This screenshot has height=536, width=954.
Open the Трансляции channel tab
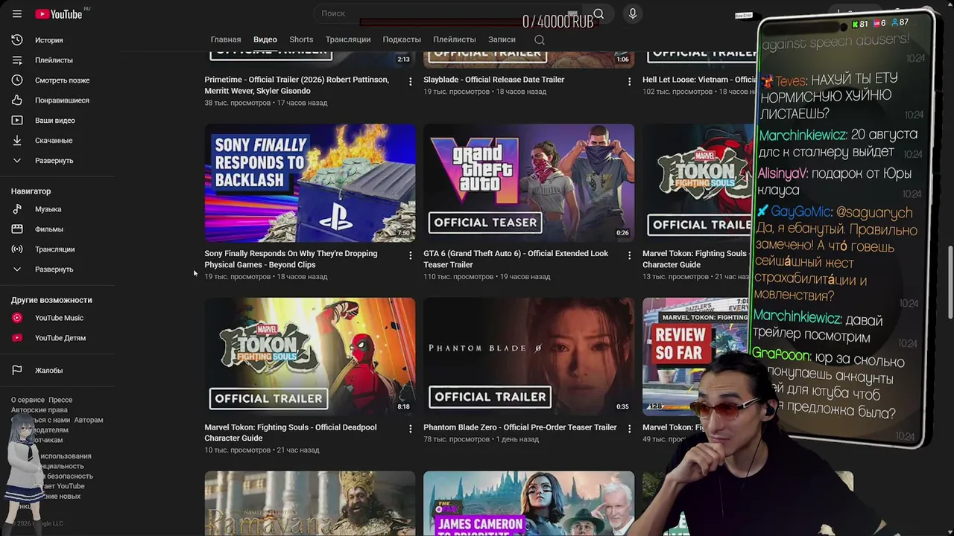[348, 39]
